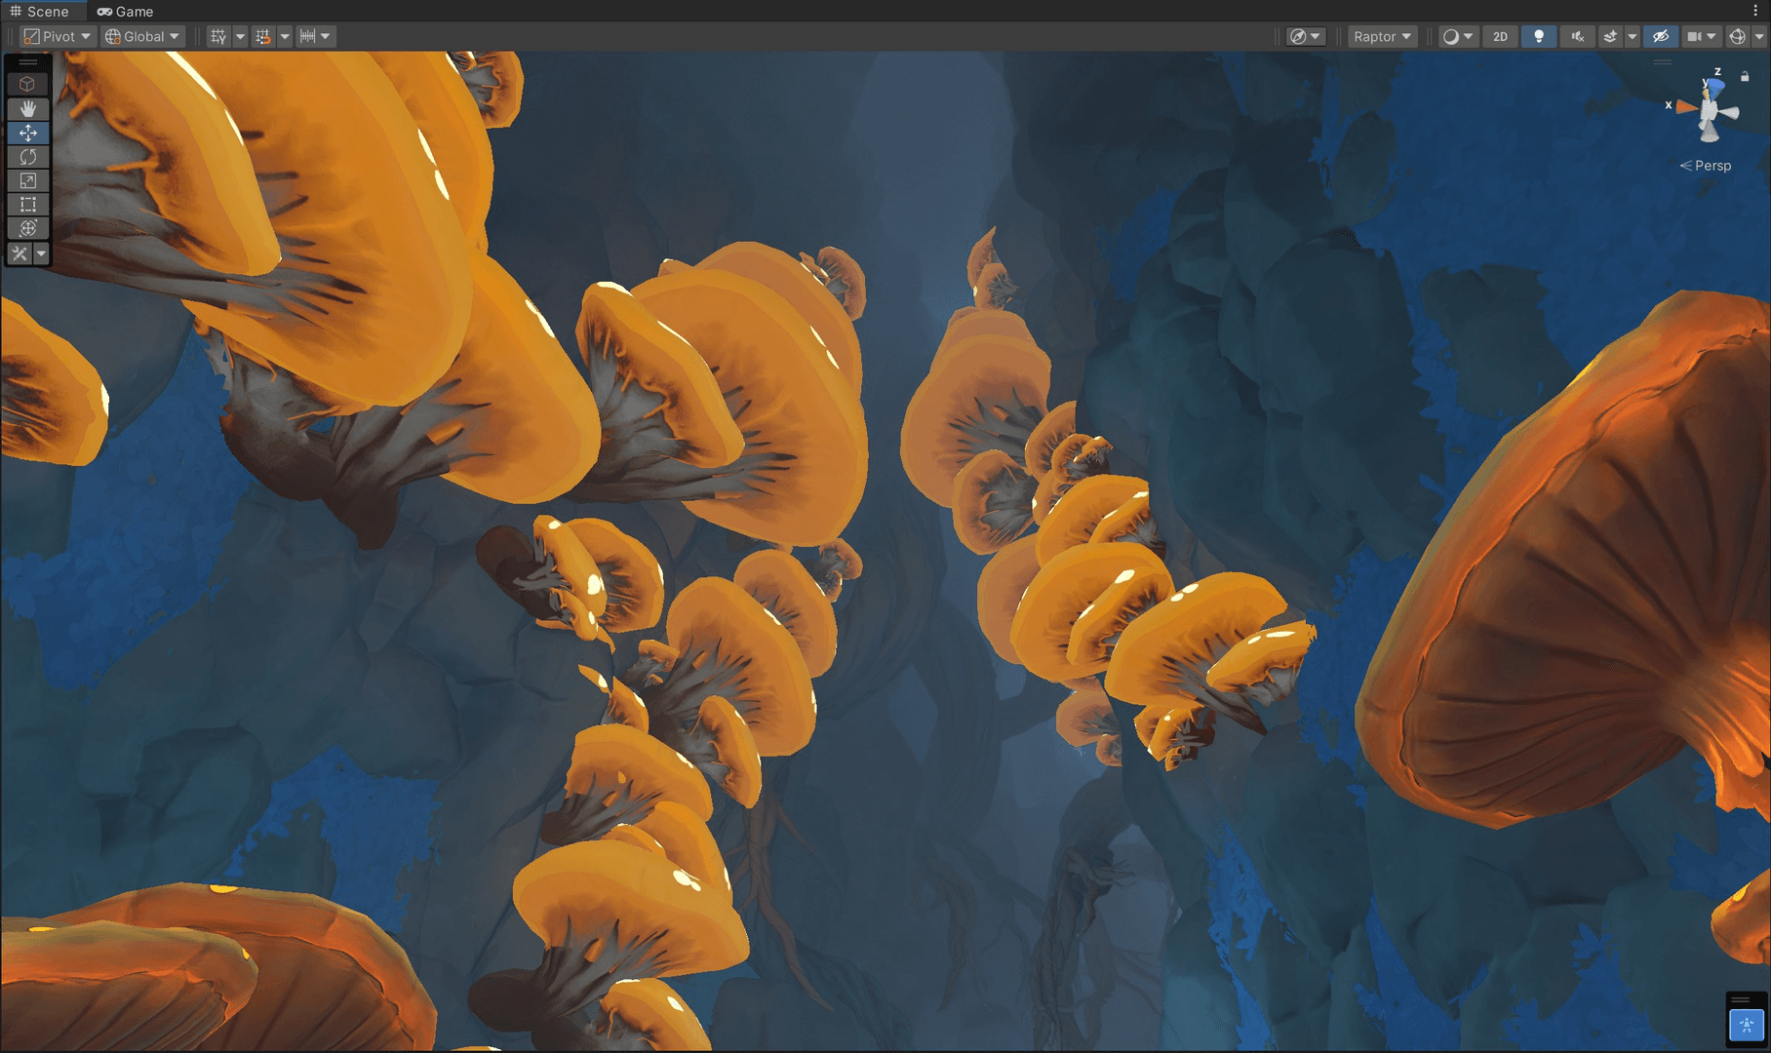Click the 2D view mode button
Screen dimensions: 1771x1053
(x=1500, y=37)
